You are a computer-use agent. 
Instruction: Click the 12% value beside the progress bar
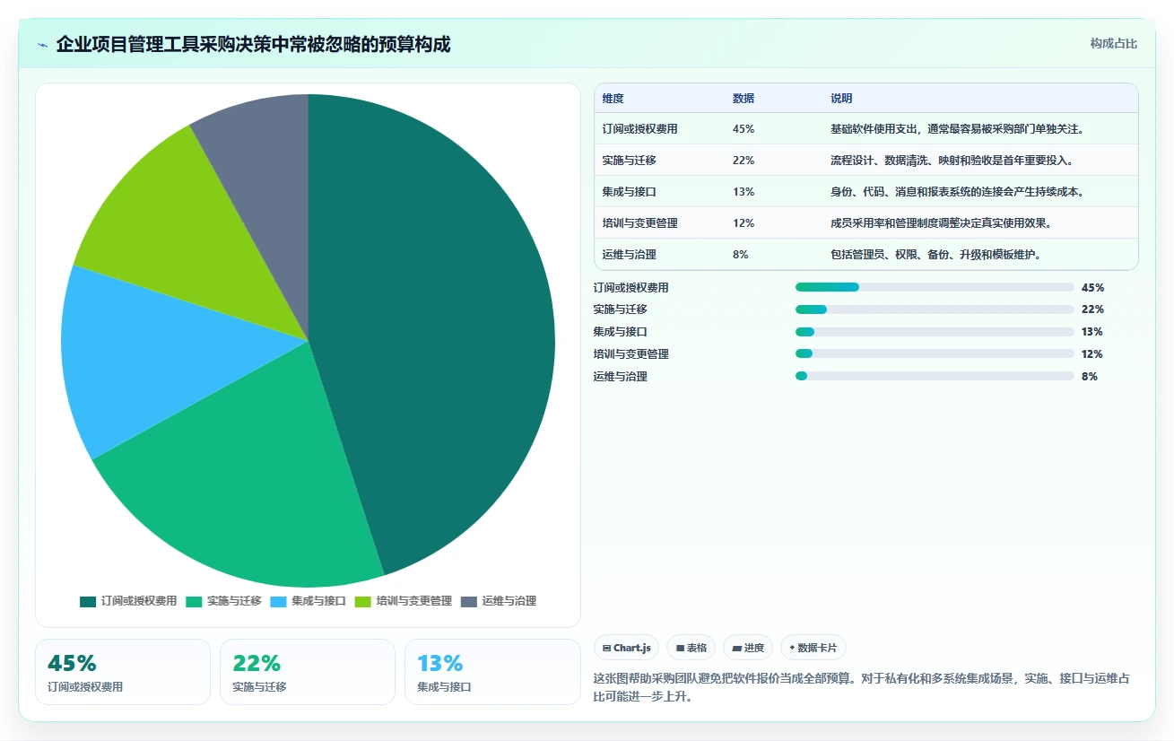point(1092,354)
